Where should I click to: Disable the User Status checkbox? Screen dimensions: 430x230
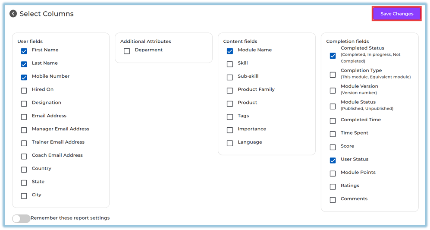[333, 161]
